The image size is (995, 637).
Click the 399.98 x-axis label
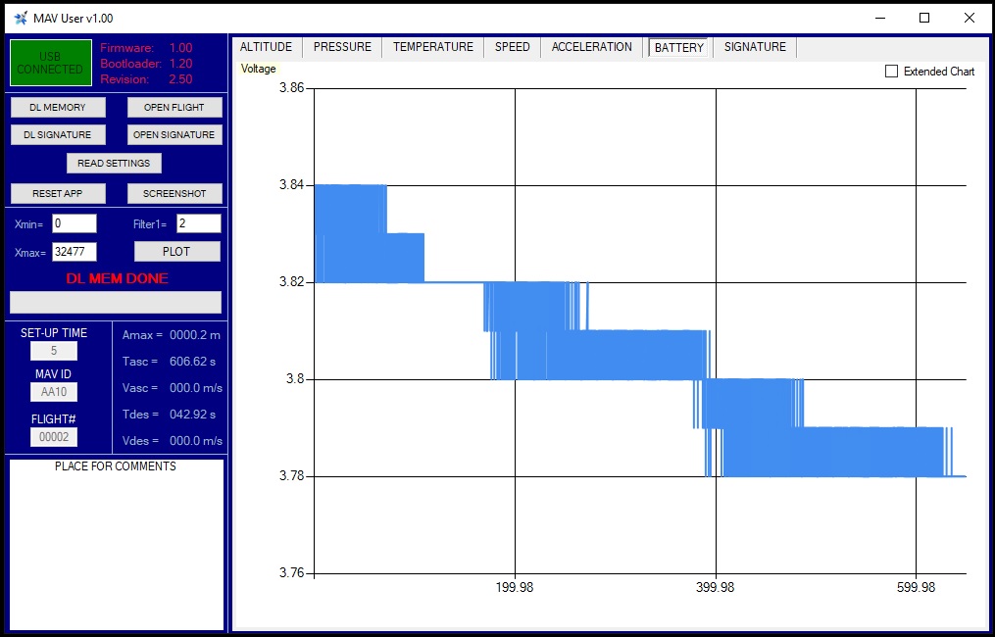click(x=716, y=588)
